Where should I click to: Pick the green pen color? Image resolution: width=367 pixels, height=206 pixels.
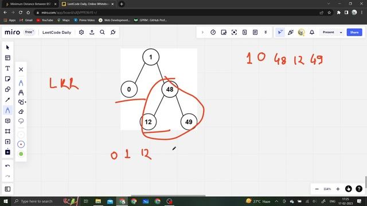pos(21,154)
